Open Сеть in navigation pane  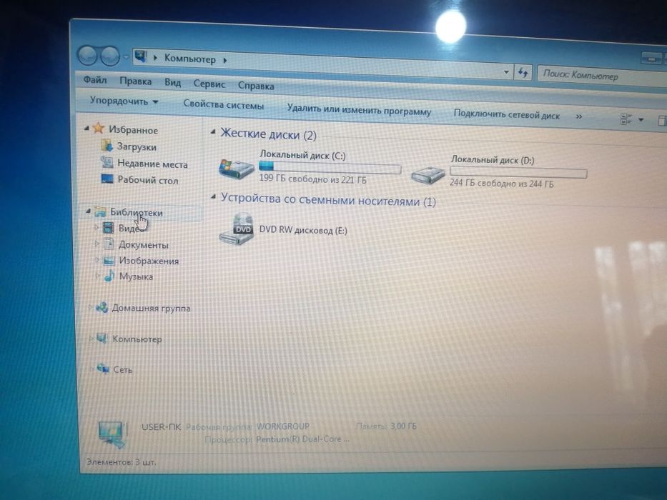point(122,369)
